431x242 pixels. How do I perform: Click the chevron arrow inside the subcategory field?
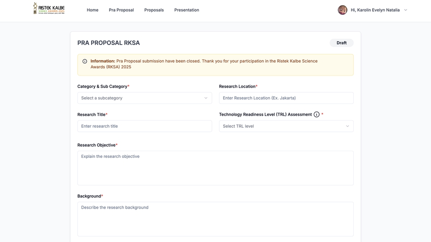point(206,98)
